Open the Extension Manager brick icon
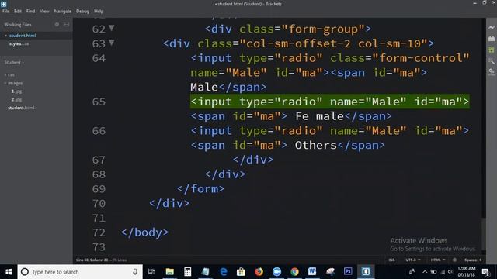497x279 pixels. [492, 39]
